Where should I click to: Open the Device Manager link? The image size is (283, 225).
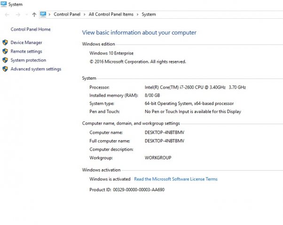(26, 43)
